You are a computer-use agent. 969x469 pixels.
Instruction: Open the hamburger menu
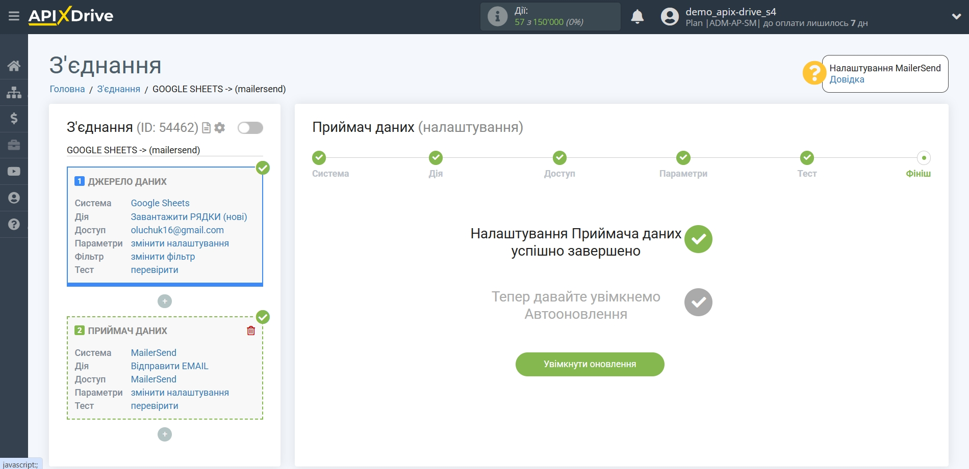(14, 16)
